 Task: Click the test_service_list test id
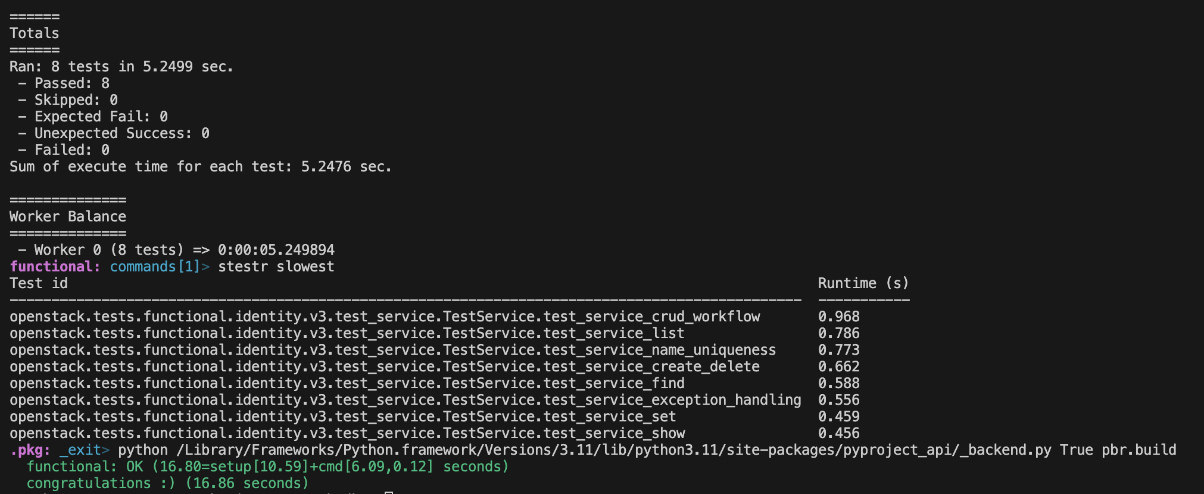pos(347,333)
